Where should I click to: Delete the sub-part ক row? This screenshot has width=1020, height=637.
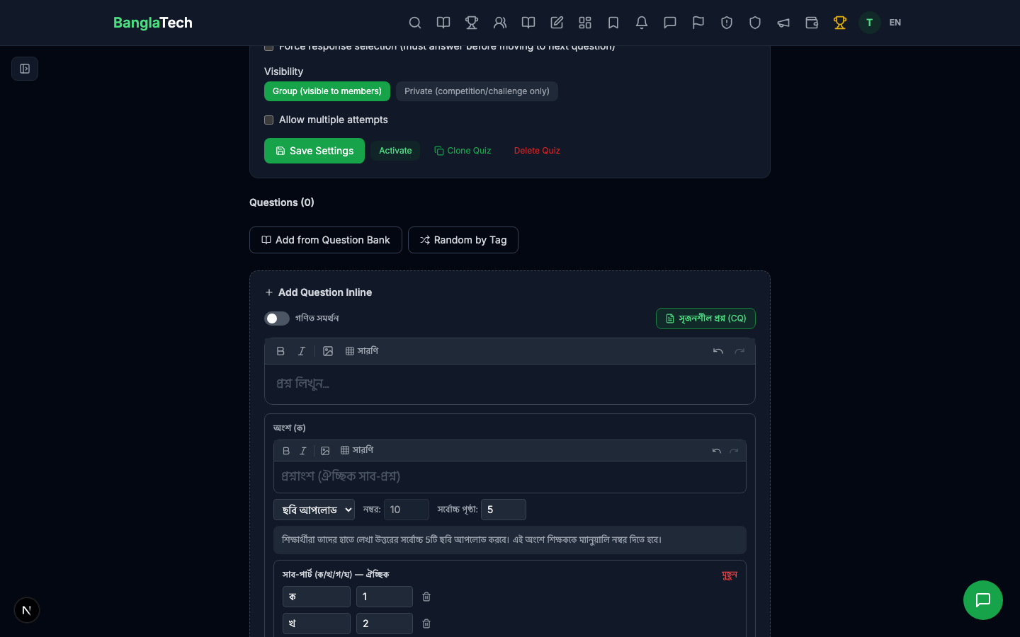click(x=426, y=597)
